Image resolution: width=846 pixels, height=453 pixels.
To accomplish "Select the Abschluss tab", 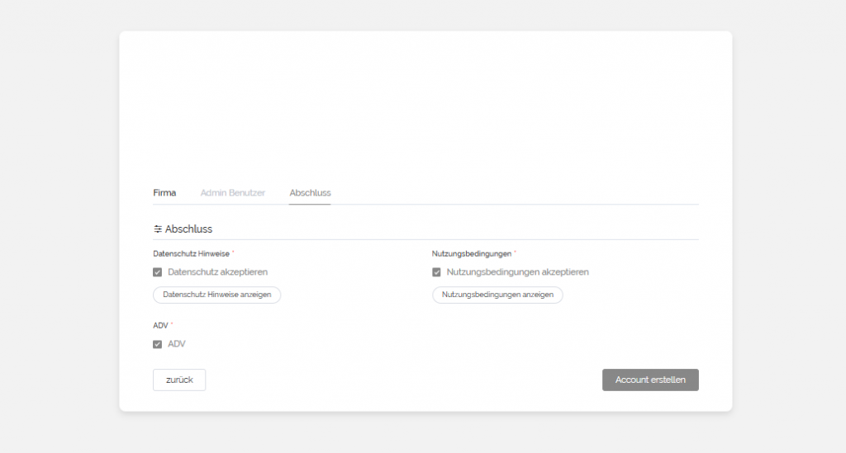I will coord(310,193).
